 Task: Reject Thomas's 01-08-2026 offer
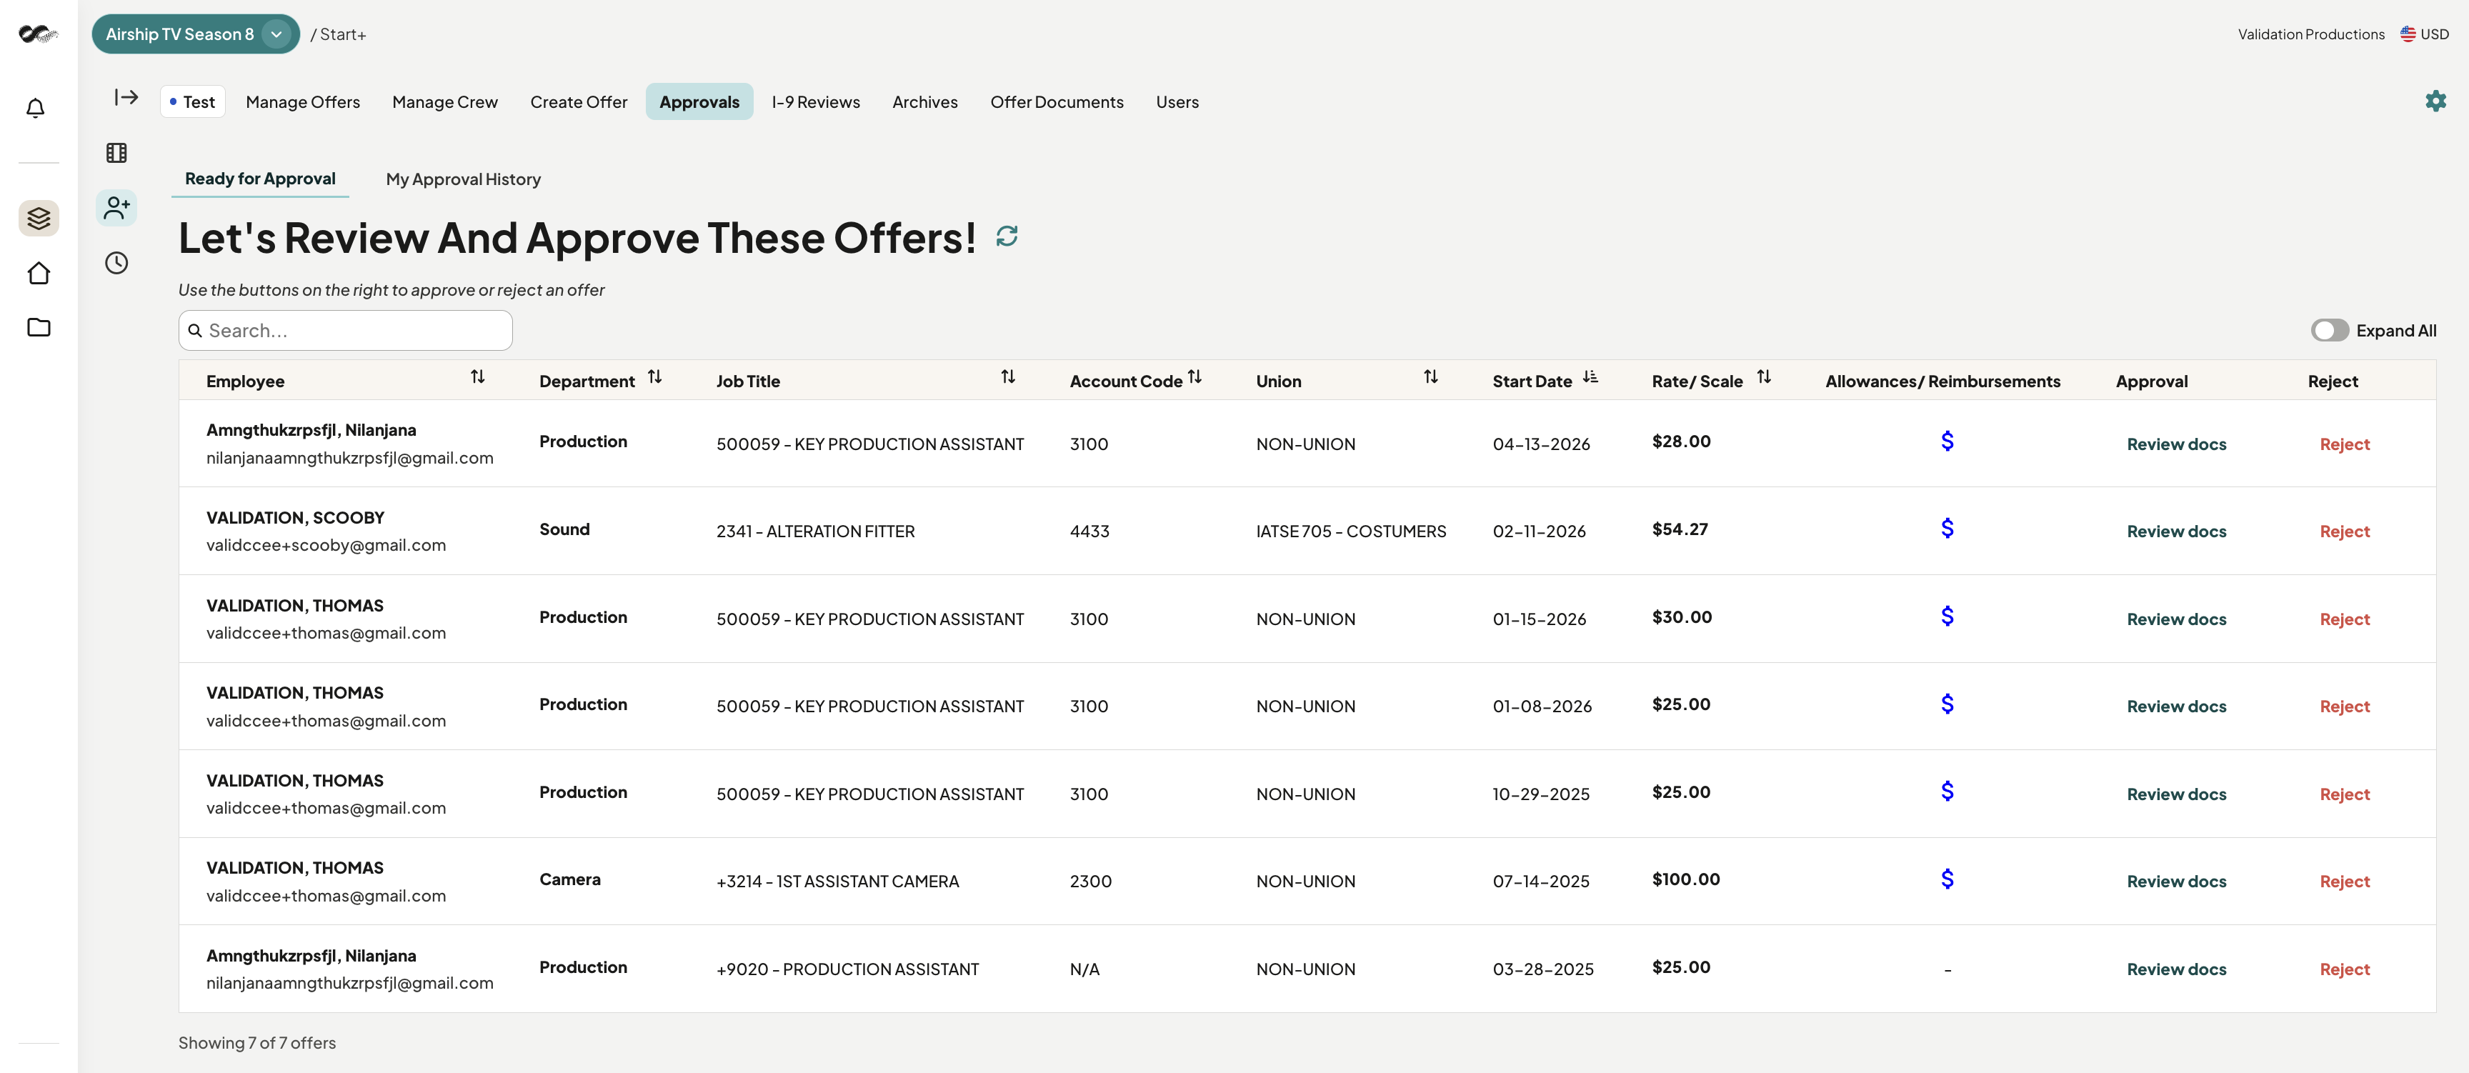[x=2345, y=706]
